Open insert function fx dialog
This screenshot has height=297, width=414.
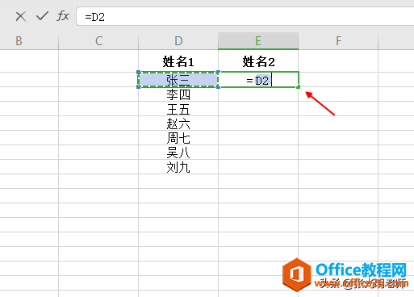63,16
